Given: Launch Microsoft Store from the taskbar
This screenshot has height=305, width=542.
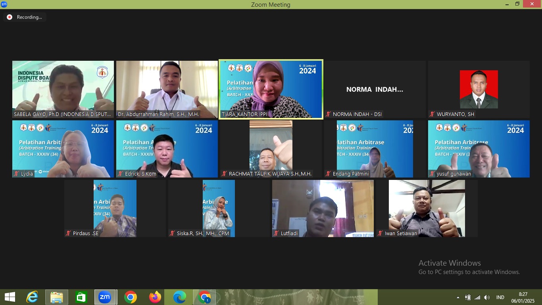Looking at the screenshot, I should pos(81,297).
